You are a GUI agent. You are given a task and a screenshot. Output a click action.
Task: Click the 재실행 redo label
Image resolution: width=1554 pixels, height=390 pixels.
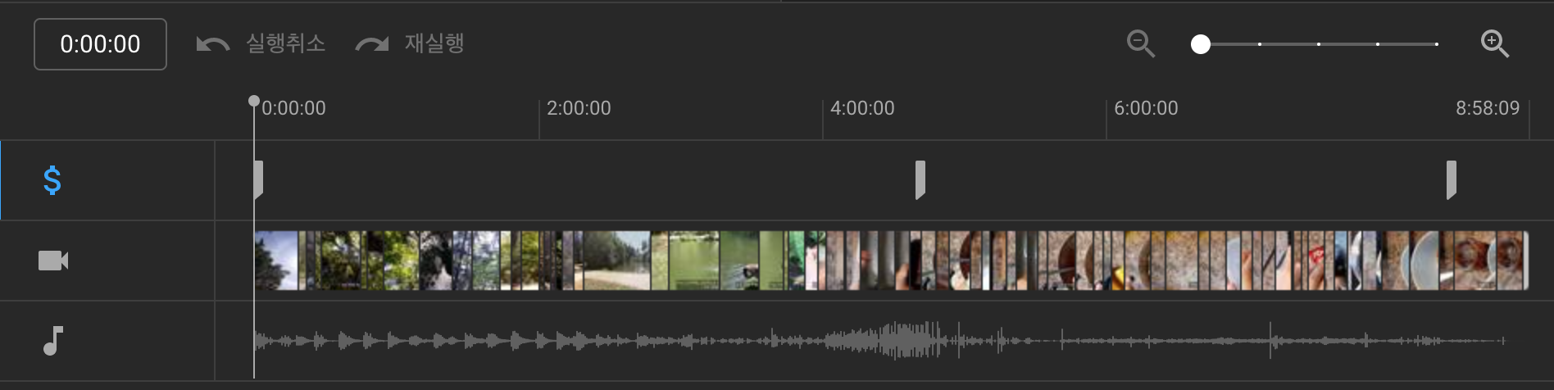coord(434,43)
